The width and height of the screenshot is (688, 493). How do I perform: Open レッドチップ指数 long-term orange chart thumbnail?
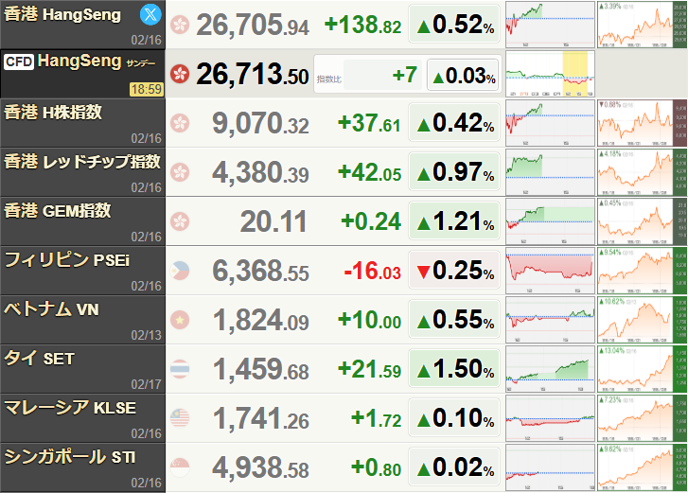tap(642, 172)
